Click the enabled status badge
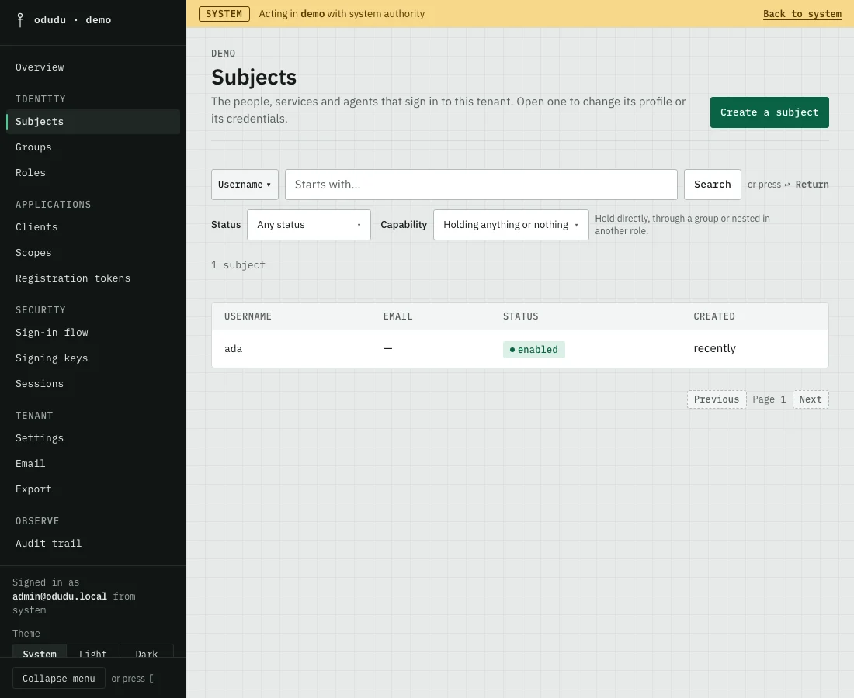Viewport: 854px width, 698px height. [534, 350]
